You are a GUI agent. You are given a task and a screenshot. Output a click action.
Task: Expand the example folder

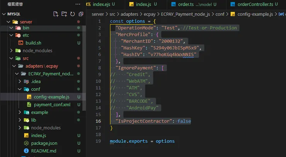39,112
